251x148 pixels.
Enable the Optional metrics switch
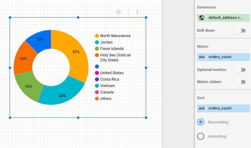tap(241, 70)
